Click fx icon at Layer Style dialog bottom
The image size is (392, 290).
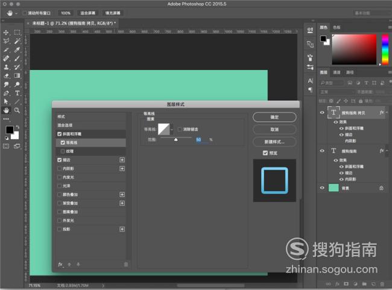click(x=60, y=264)
